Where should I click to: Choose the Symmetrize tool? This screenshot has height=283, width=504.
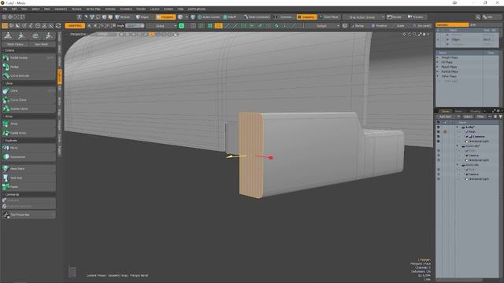coord(28,157)
